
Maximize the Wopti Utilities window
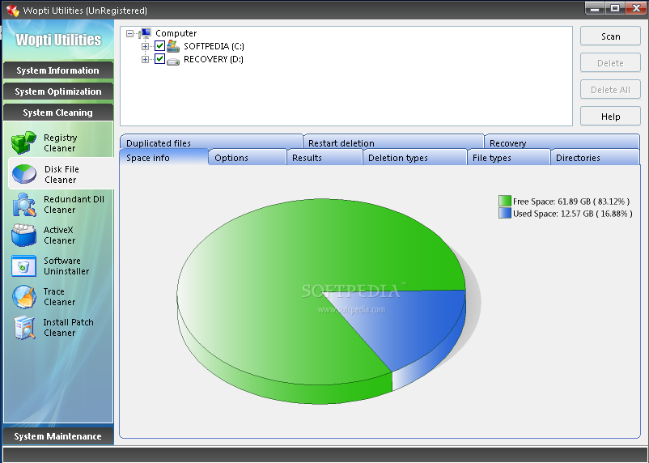(x=615, y=8)
